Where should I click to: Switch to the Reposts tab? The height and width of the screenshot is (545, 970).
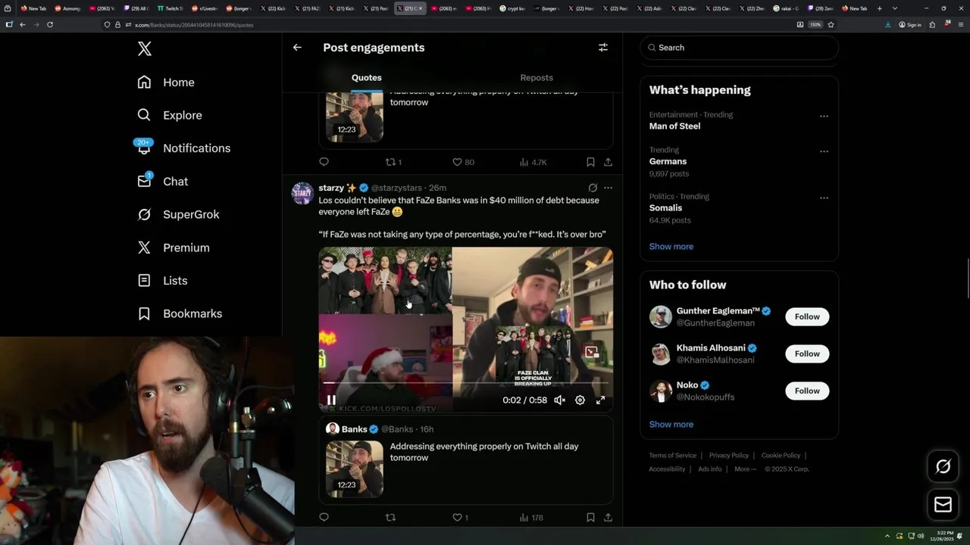click(x=537, y=78)
